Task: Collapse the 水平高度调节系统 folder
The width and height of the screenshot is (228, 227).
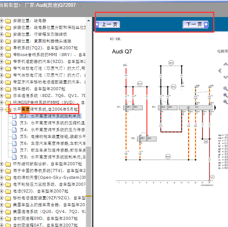Action: pyautogui.click(x=1, y=110)
